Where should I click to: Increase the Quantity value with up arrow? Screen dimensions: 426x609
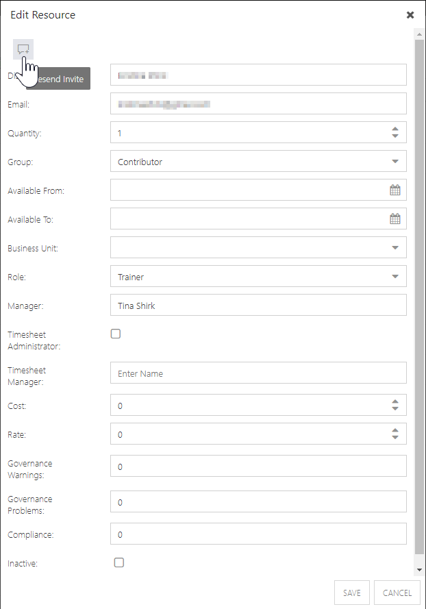pyautogui.click(x=395, y=129)
